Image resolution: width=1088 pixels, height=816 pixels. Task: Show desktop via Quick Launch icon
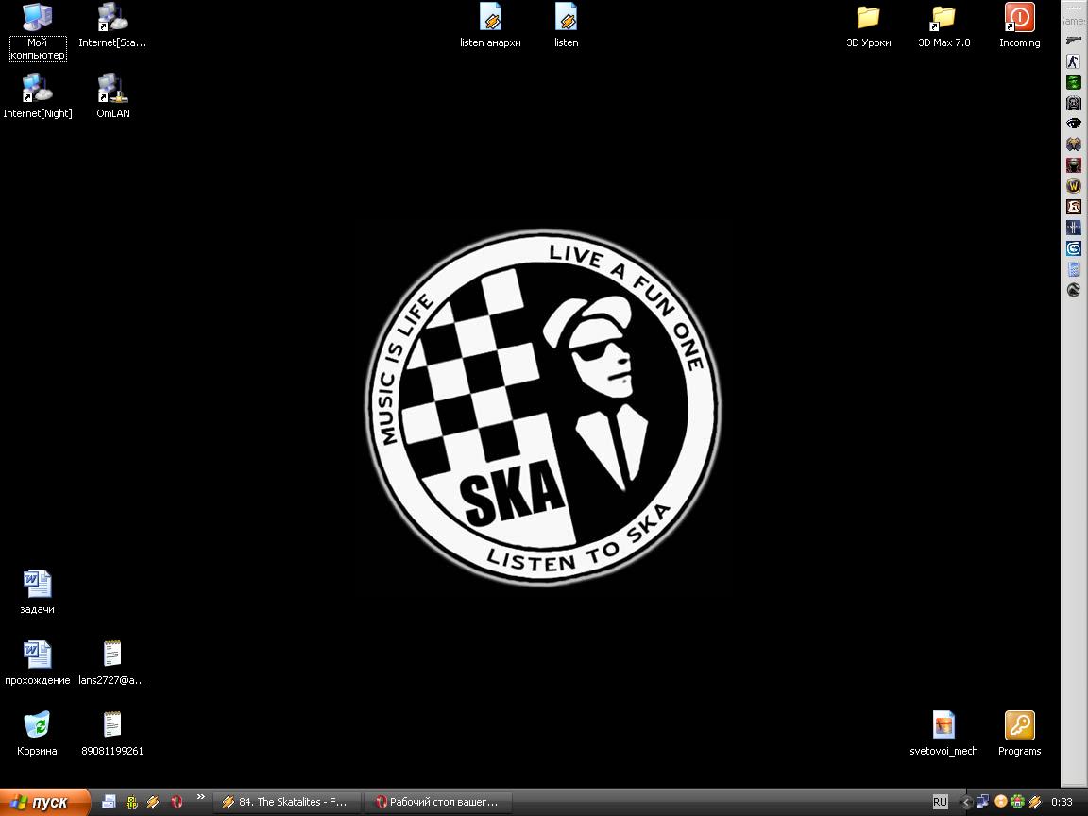109,802
